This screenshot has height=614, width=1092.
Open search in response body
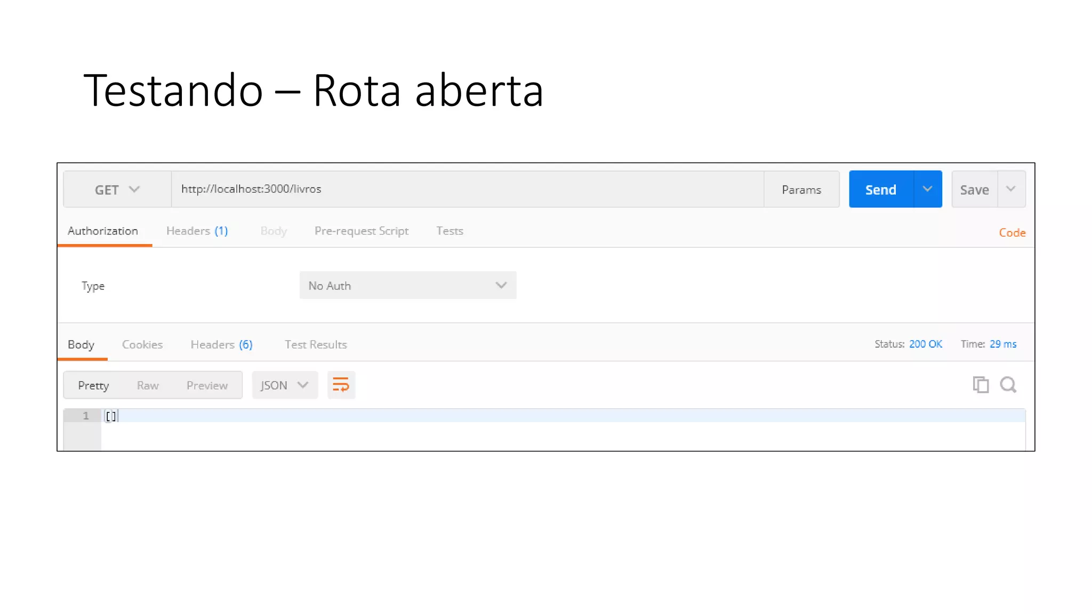pos(1008,385)
